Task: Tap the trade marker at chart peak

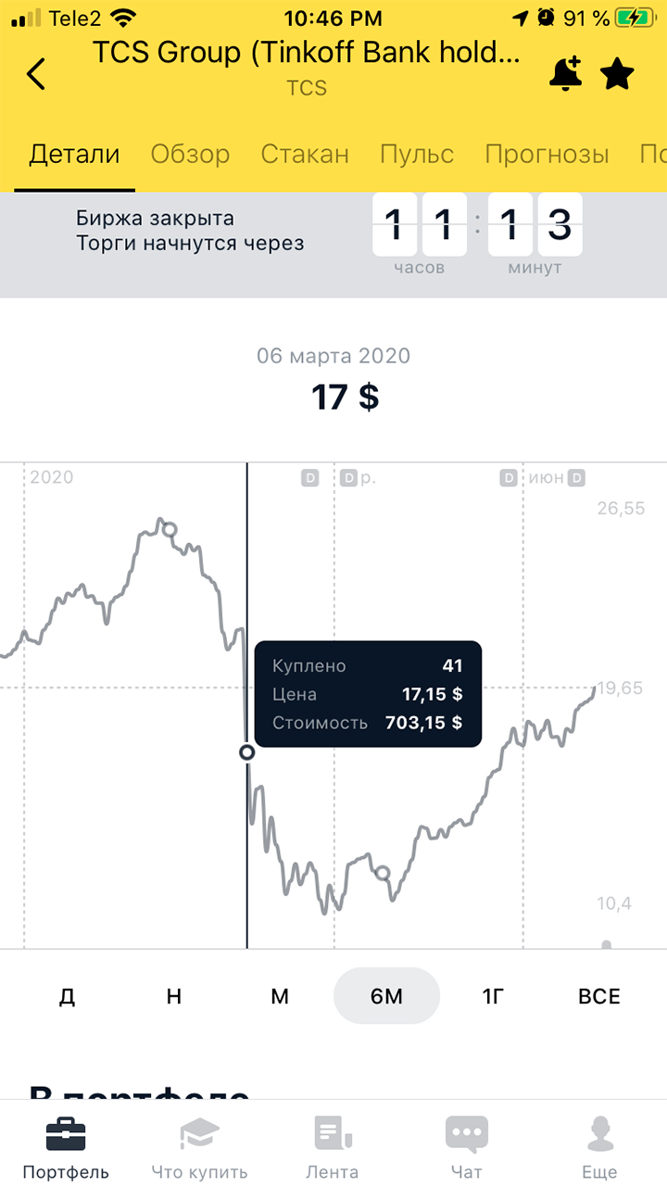Action: (x=169, y=529)
